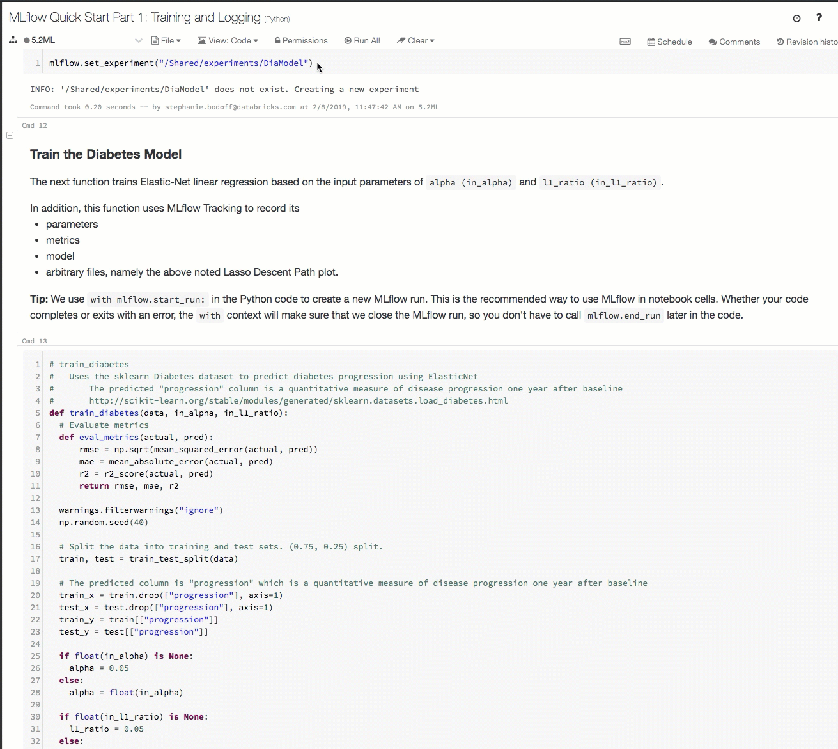Click the Clear eraser icon
The height and width of the screenshot is (749, 838).
click(x=401, y=41)
